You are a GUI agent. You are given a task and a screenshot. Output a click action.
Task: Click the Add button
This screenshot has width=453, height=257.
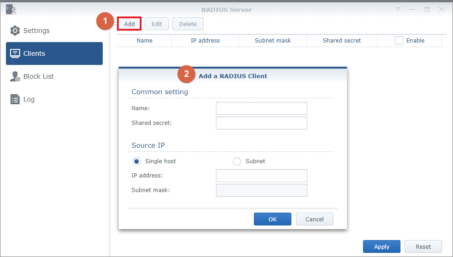point(129,24)
